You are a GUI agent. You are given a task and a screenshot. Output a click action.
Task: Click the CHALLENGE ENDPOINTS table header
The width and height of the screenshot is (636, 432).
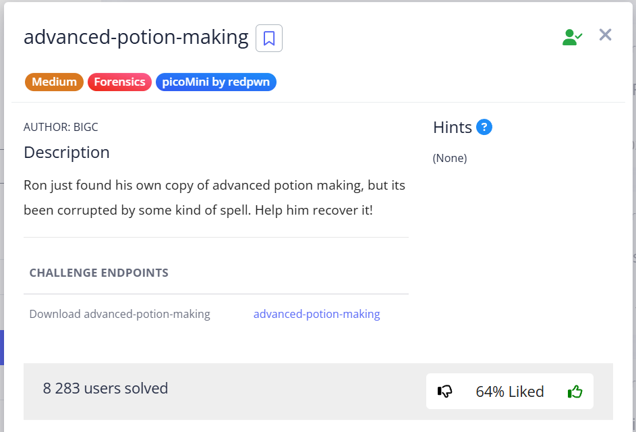[x=98, y=273]
